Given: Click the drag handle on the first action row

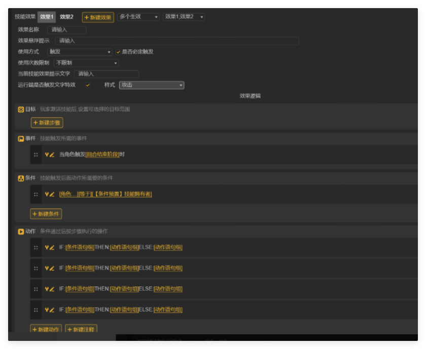Looking at the screenshot, I should click(x=35, y=247).
